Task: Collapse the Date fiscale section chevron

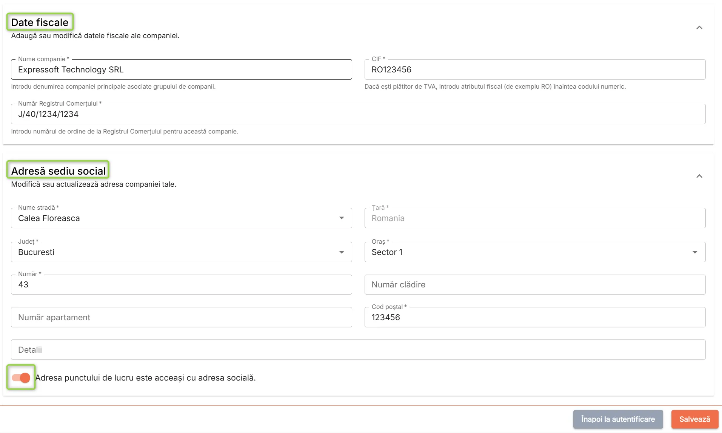Action: [699, 28]
